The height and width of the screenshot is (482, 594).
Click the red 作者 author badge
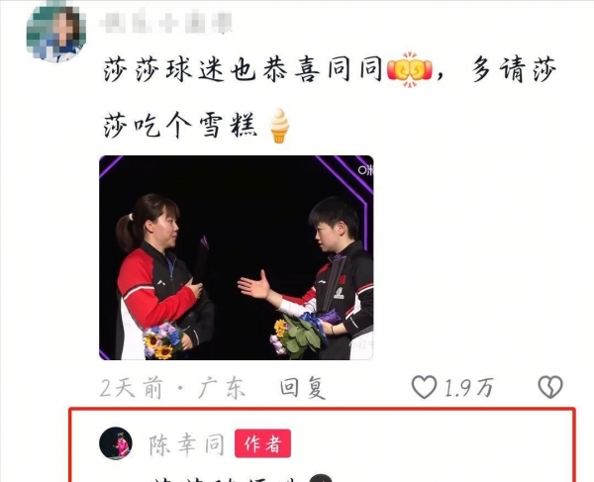pyautogui.click(x=263, y=443)
